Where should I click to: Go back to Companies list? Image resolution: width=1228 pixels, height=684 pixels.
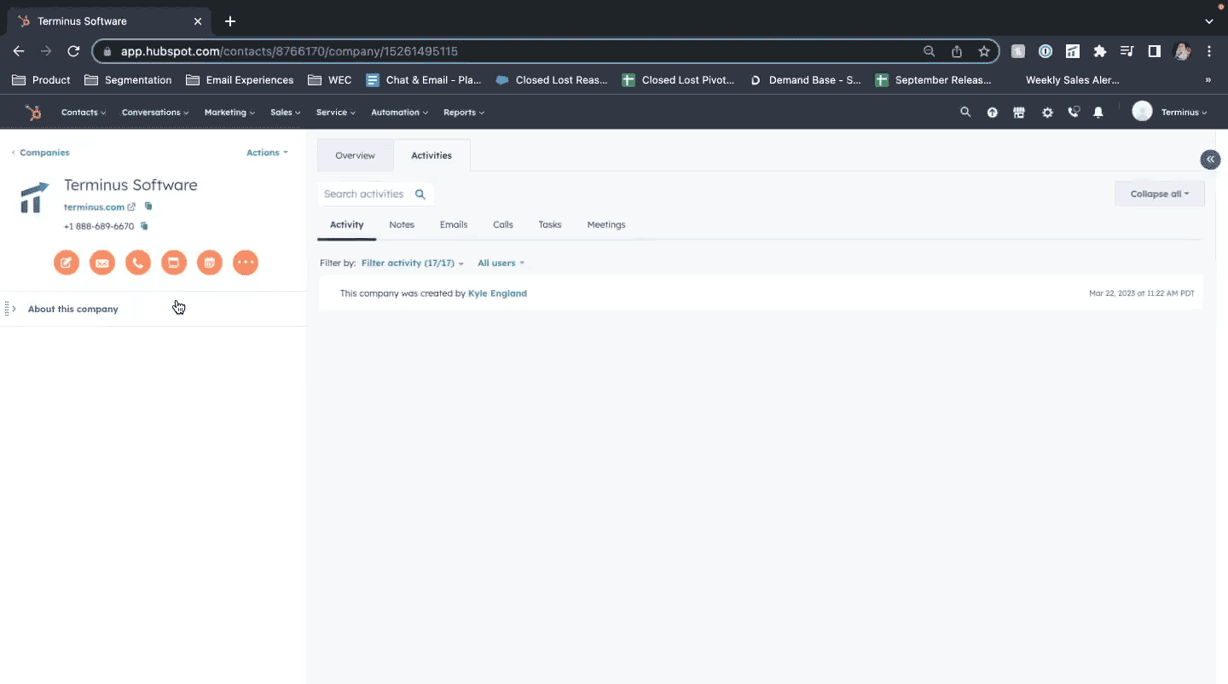pyautogui.click(x=40, y=153)
